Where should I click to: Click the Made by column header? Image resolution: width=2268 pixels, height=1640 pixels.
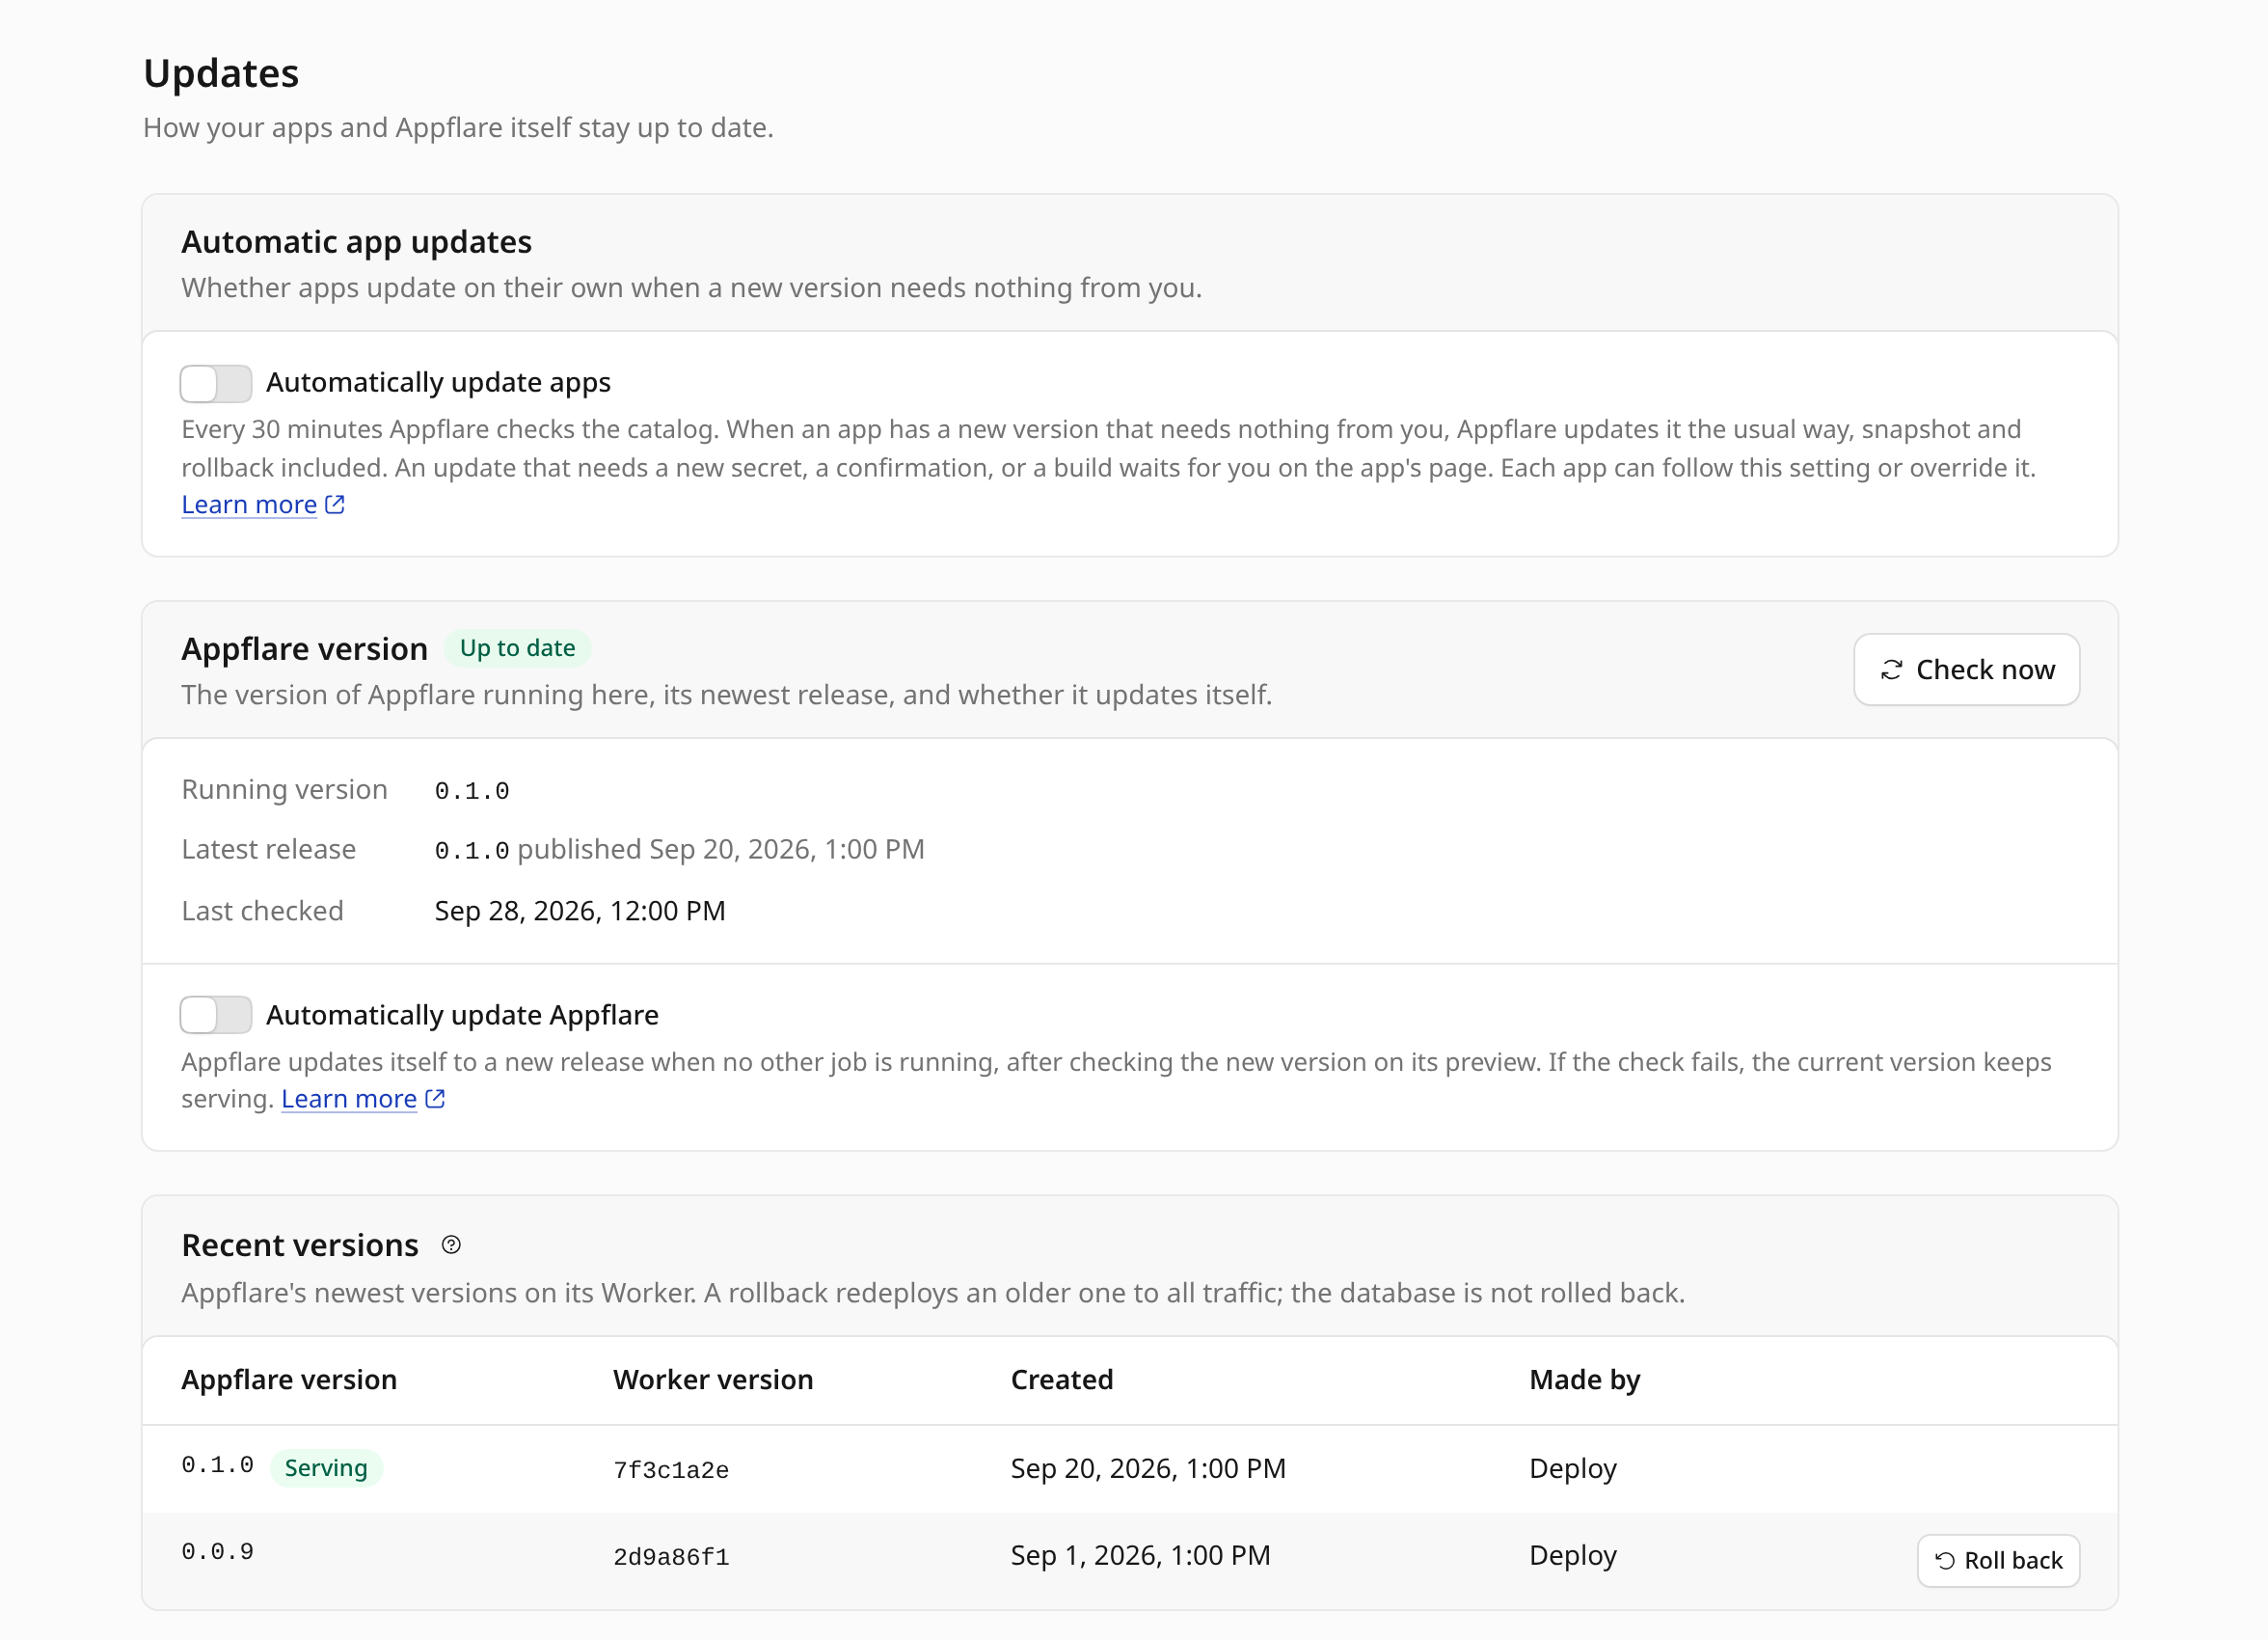point(1585,1380)
